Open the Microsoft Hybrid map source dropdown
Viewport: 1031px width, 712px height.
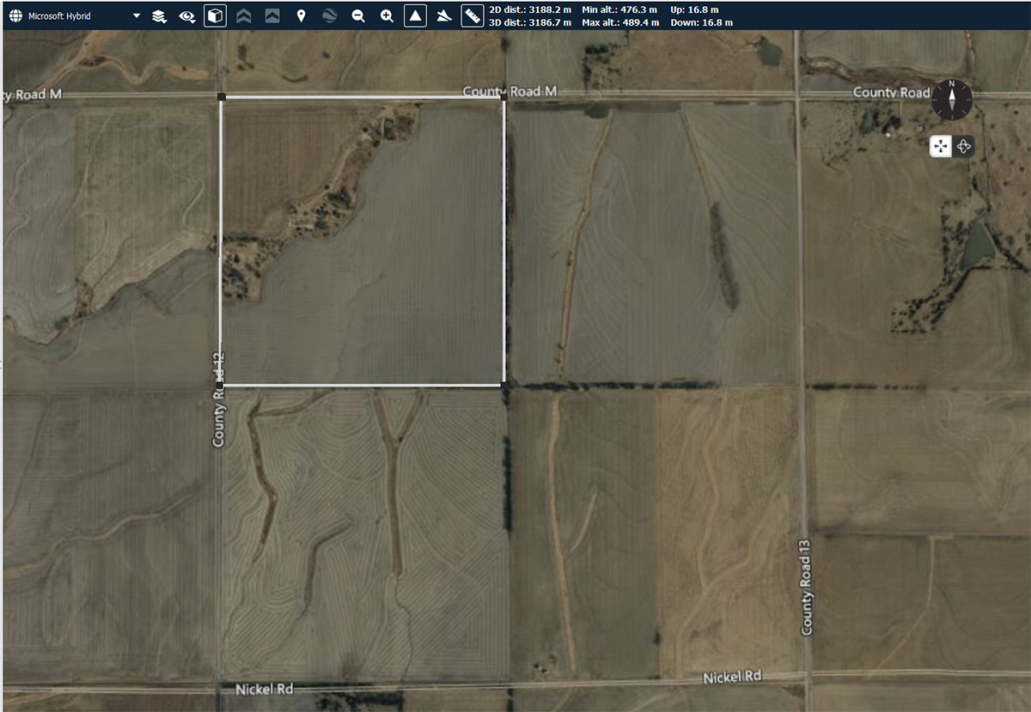(137, 16)
